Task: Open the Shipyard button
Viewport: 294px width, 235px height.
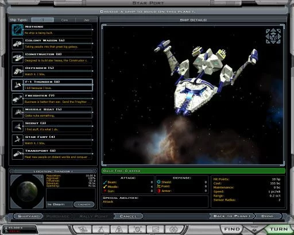Action: point(29,216)
